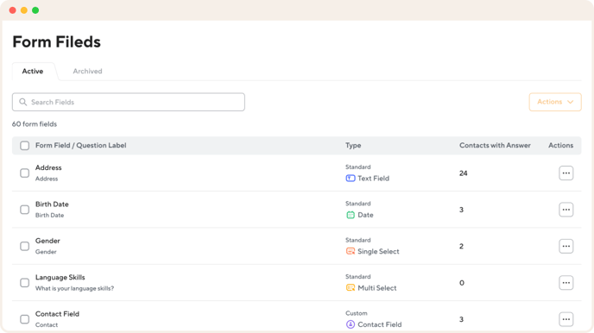594x333 pixels.
Task: Check the Gender row checkbox
Action: [x=25, y=246]
